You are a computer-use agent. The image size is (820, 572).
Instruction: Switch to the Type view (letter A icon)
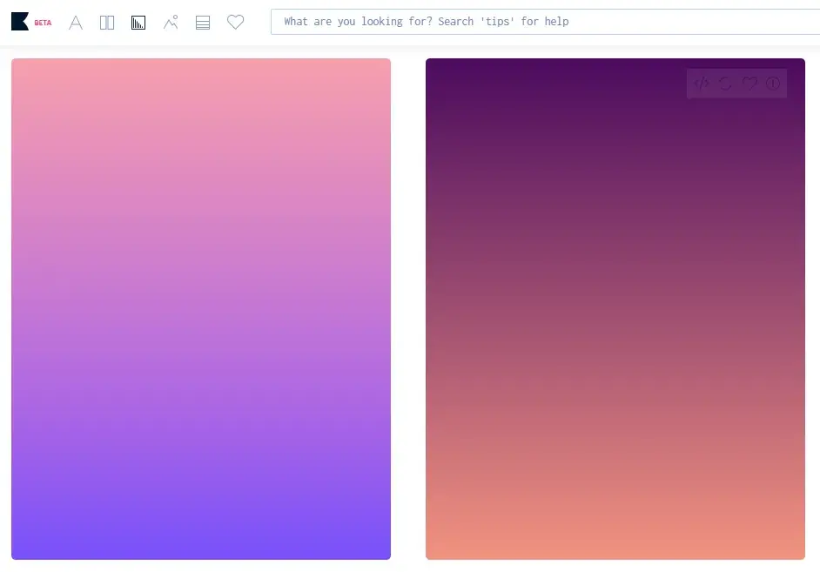coord(76,23)
